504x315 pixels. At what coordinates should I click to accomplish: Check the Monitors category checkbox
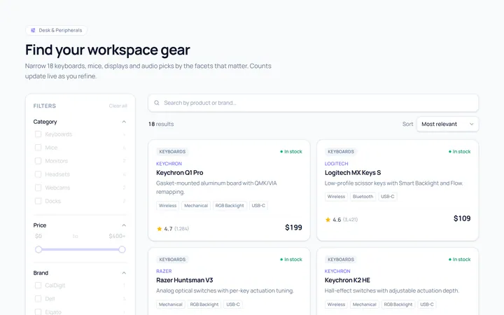38,161
